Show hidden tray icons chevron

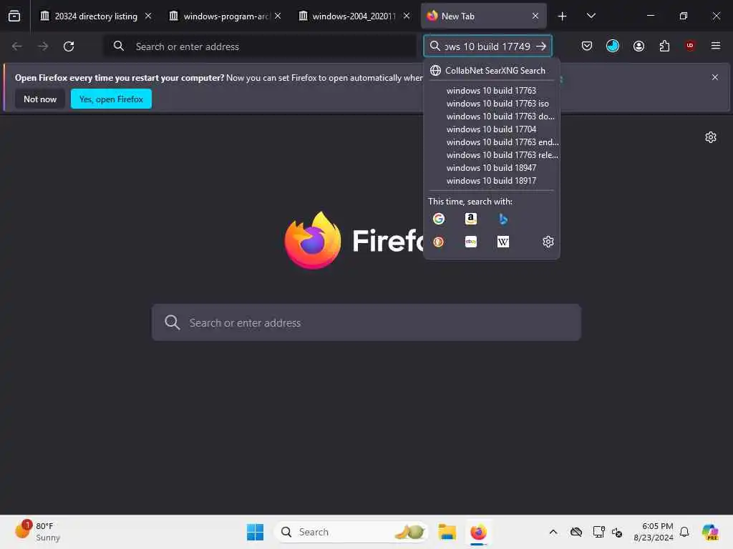553,532
